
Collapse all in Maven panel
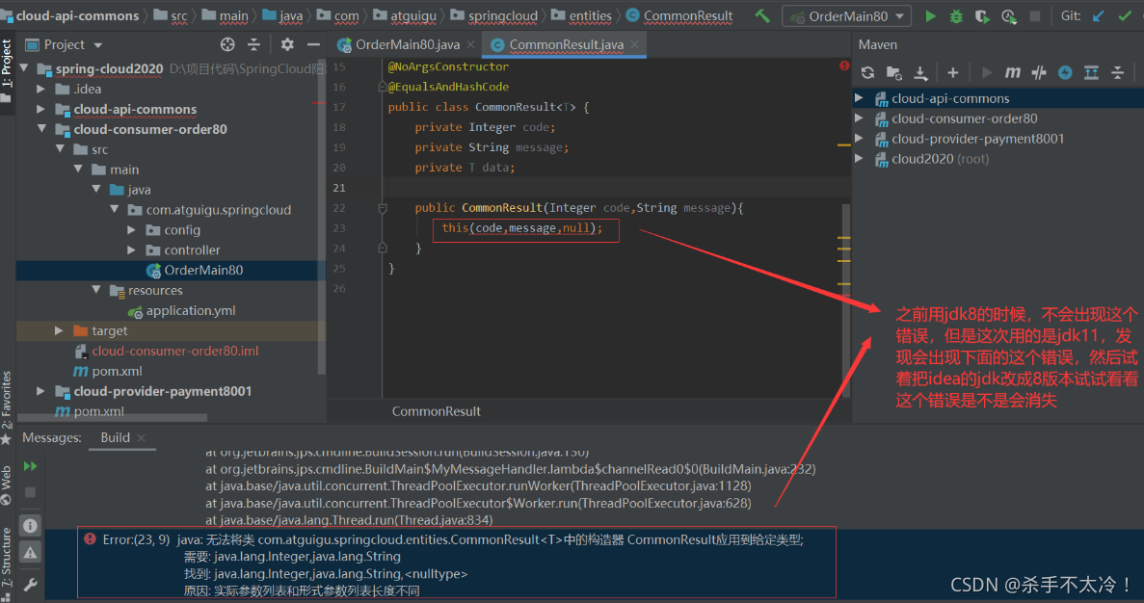click(x=1118, y=72)
